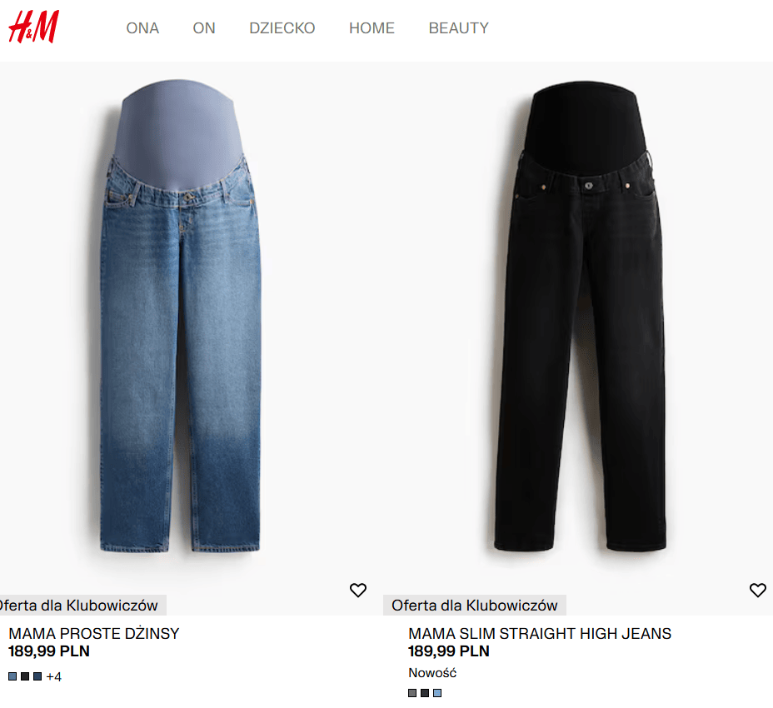The width and height of the screenshot is (773, 708).
Task: Favorite the MAMA PROSTE DŻINSY with heart icon
Action: (358, 590)
